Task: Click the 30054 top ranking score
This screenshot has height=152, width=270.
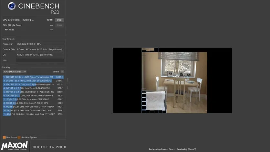Action: (x=59, y=77)
